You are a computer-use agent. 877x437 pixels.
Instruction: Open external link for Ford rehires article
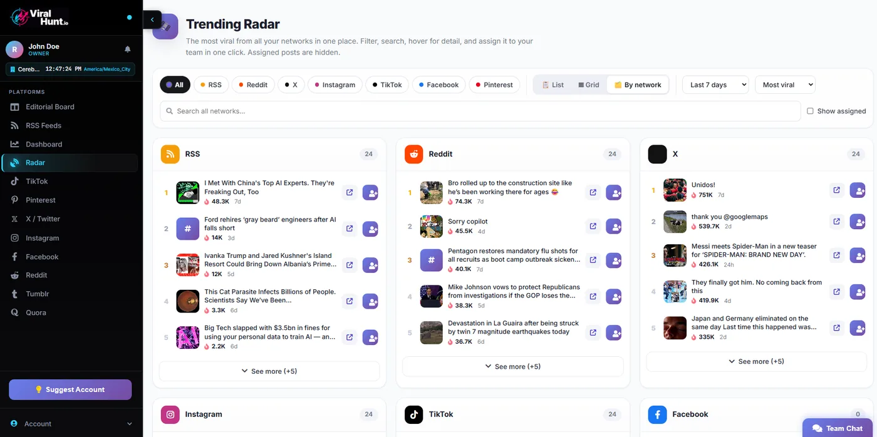click(350, 229)
